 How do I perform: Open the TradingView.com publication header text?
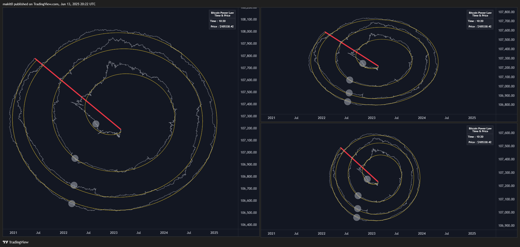[49, 4]
